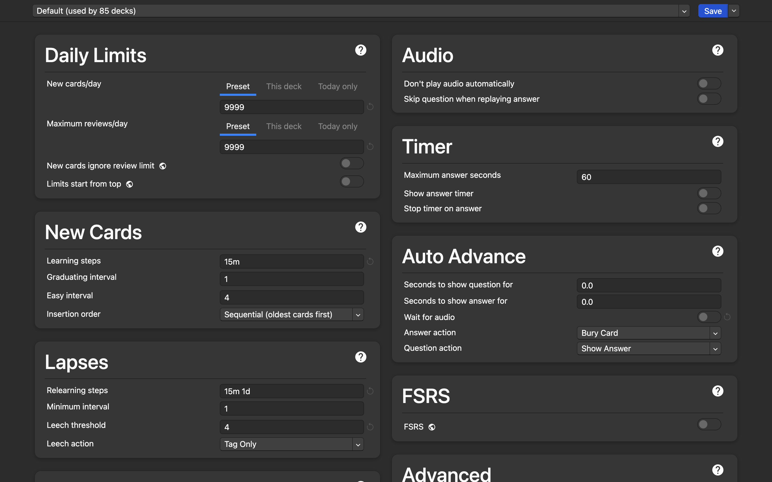This screenshot has height=482, width=772.
Task: Open New Cards help question mark
Action: coord(361,227)
